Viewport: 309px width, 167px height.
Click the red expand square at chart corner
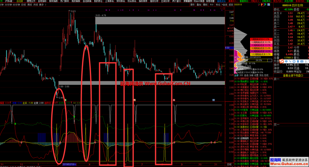[223, 8]
